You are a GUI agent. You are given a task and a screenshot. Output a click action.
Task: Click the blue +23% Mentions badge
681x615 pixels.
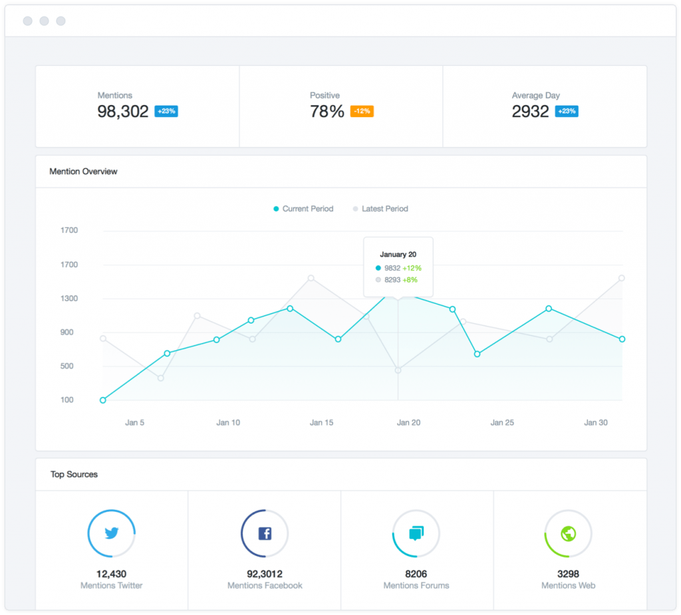pyautogui.click(x=166, y=111)
